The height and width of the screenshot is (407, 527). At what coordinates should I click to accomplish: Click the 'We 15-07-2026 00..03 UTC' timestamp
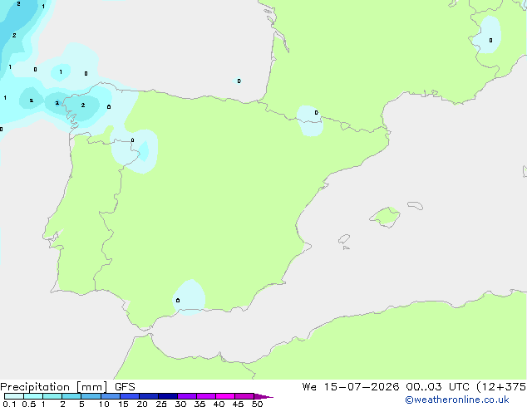[386, 387]
